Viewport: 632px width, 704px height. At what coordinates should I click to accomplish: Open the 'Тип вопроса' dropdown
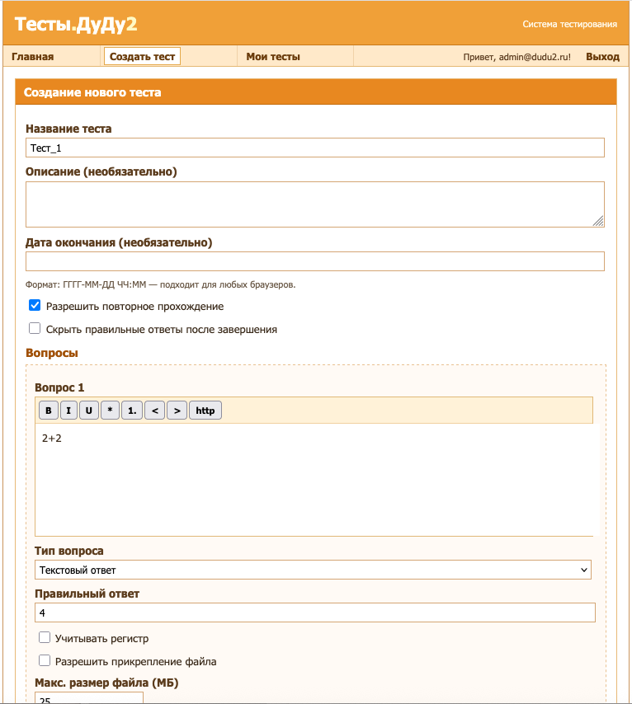click(x=313, y=570)
